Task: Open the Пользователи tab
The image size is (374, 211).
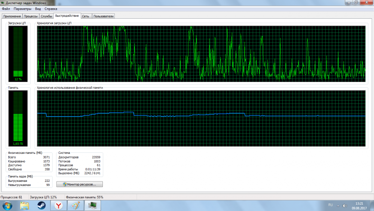Action: 103,16
